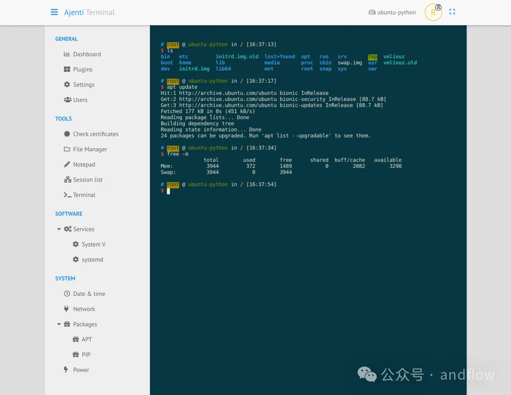Open the root user profile menu
This screenshot has width=511, height=395.
point(433,13)
